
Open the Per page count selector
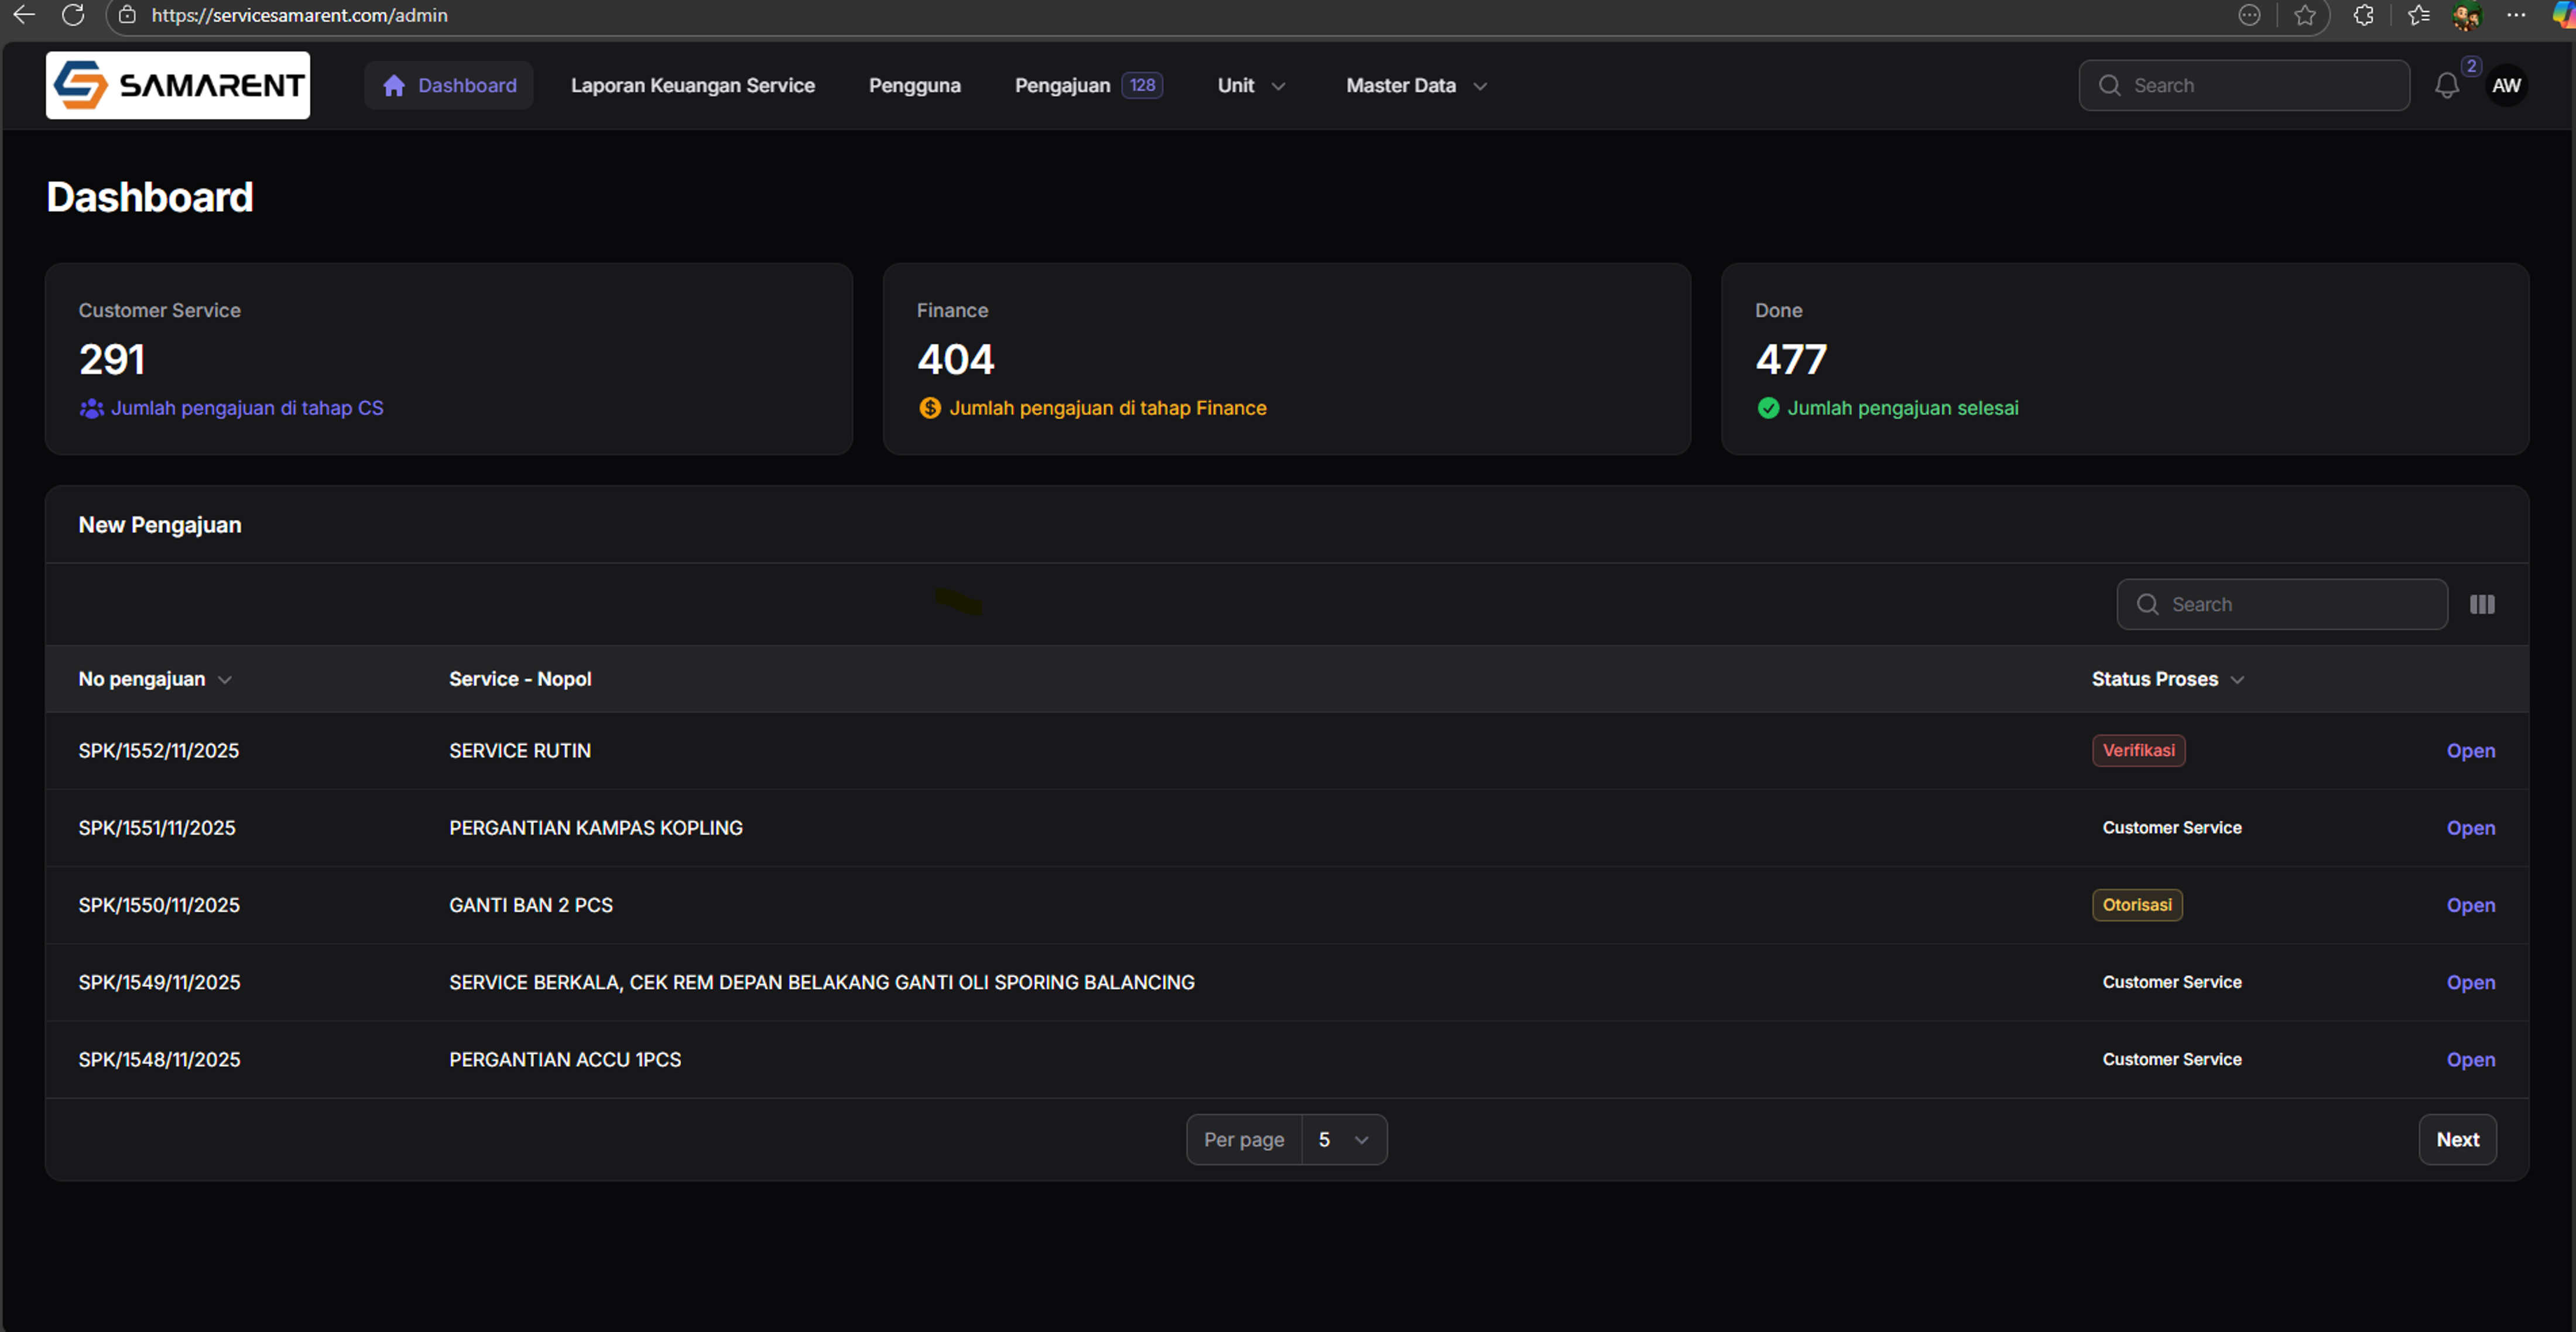pyautogui.click(x=1343, y=1139)
